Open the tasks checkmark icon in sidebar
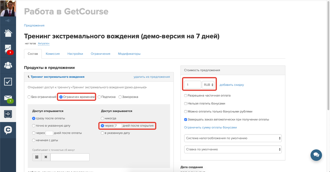This screenshot has height=172, width=330. tap(8, 82)
